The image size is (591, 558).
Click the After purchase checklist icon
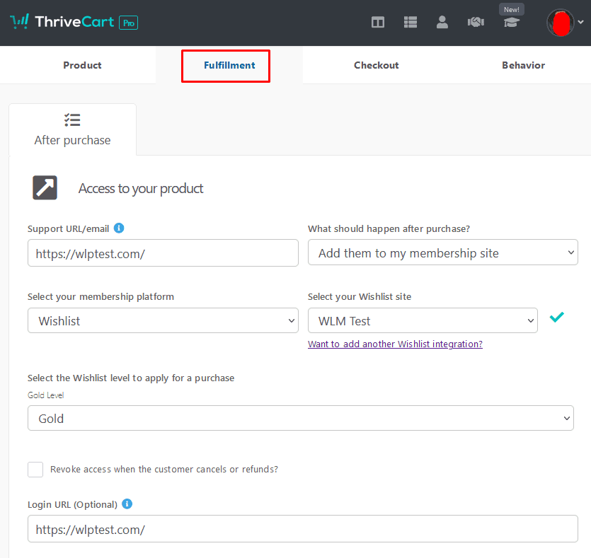(x=72, y=120)
